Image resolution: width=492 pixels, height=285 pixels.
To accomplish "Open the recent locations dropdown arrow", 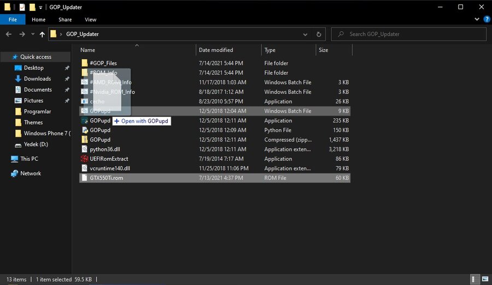I will point(32,34).
